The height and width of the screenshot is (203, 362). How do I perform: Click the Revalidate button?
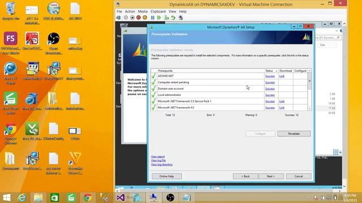pos(294,134)
